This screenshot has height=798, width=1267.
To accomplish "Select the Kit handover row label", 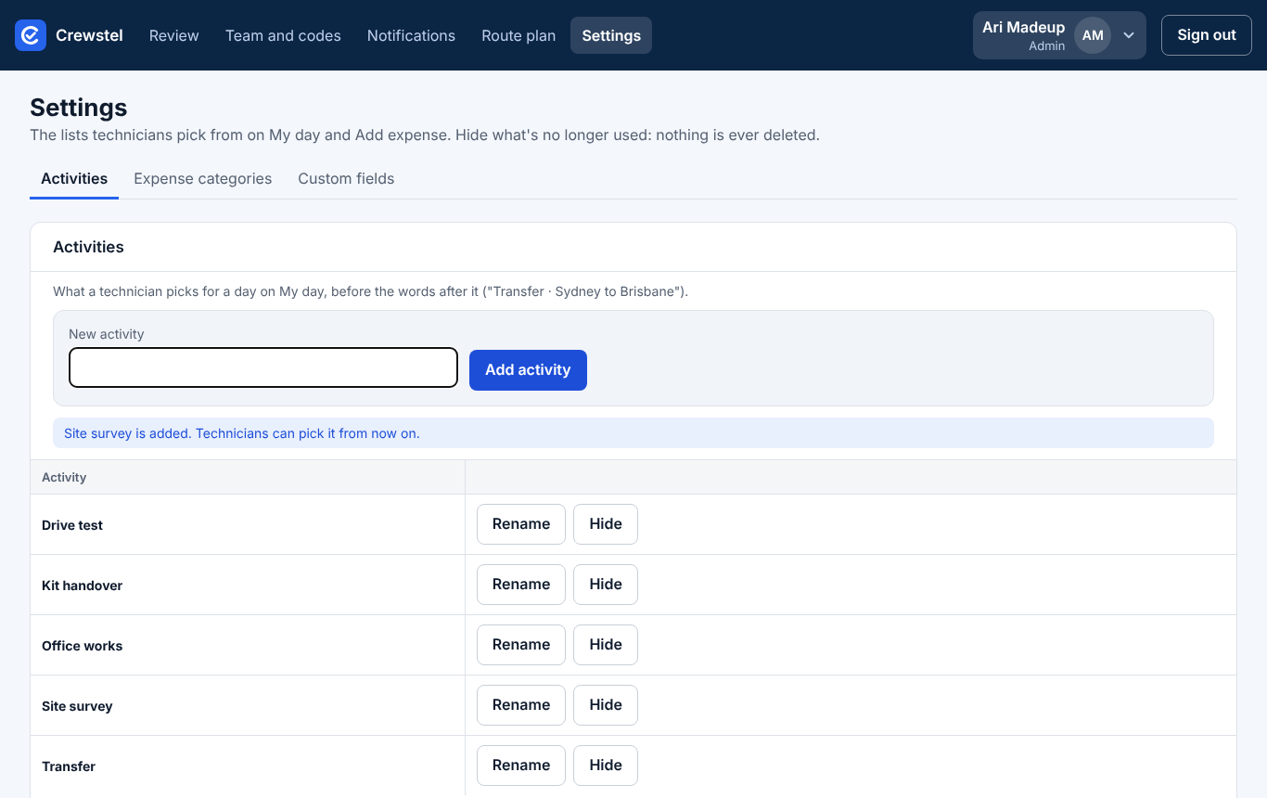I will click(82, 586).
